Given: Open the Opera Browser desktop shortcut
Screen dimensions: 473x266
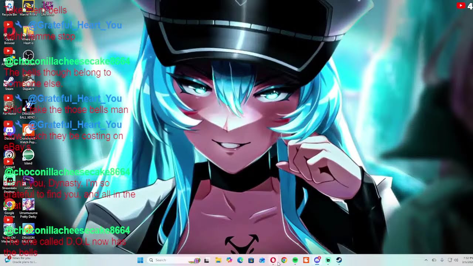Looking at the screenshot, I should [x=9, y=34].
